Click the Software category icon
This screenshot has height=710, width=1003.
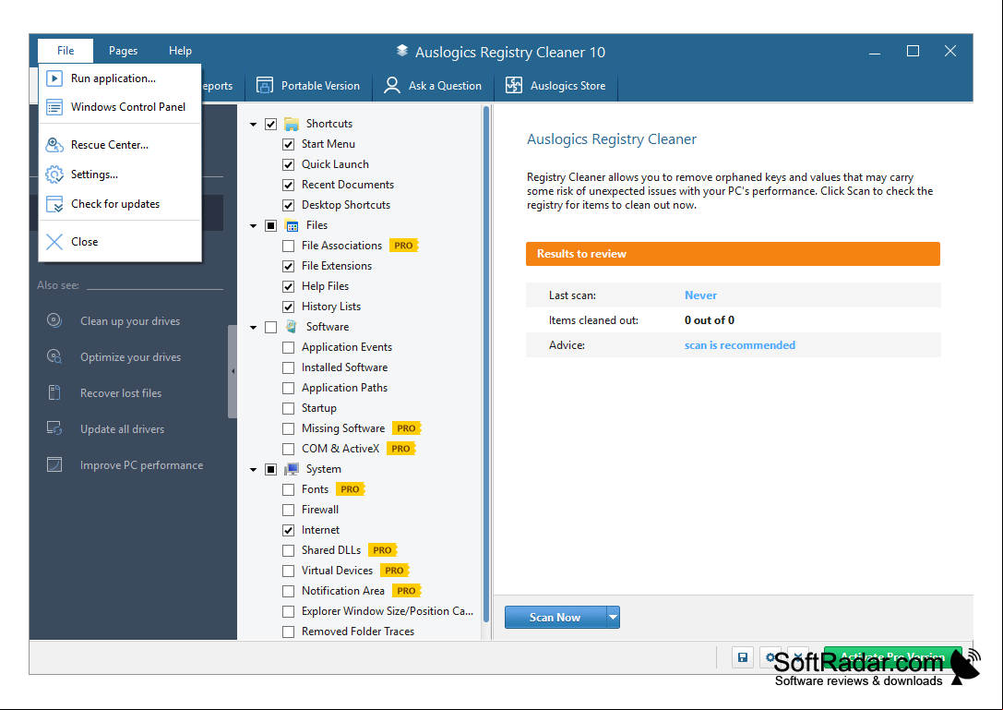pos(292,327)
